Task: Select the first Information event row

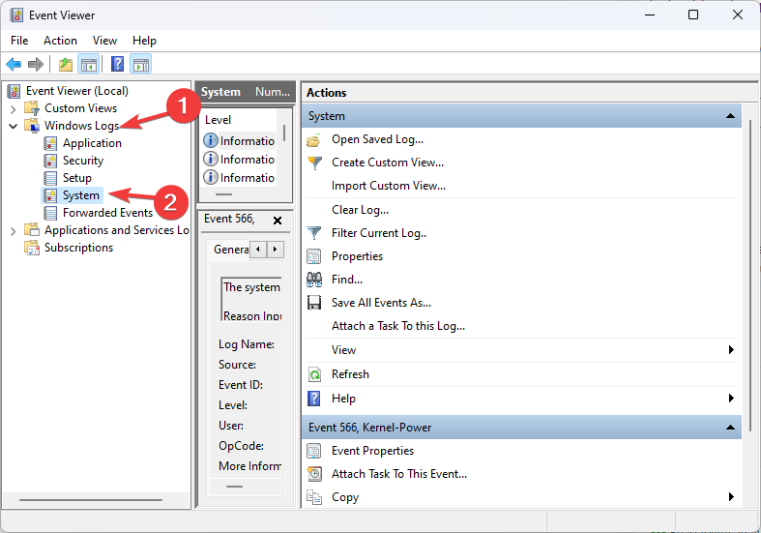Action: click(x=239, y=141)
